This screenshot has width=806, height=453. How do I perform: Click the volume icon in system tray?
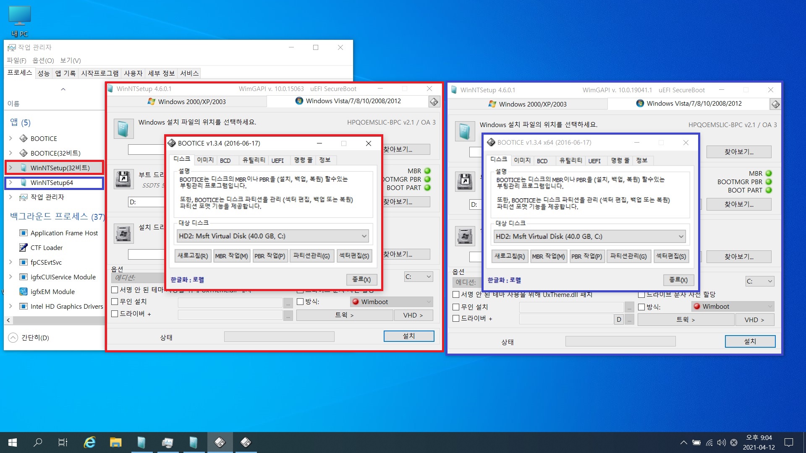[x=721, y=443]
